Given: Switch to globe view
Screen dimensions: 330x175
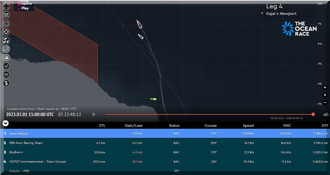Looking at the screenshot, I should (x=6, y=23).
